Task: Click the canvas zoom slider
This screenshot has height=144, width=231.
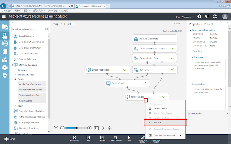Action: pos(75,128)
